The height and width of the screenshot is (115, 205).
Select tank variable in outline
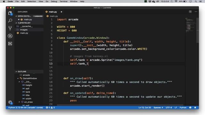(28, 92)
